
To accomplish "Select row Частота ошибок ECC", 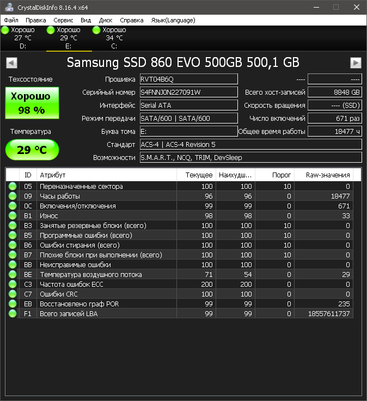I will point(179,284).
